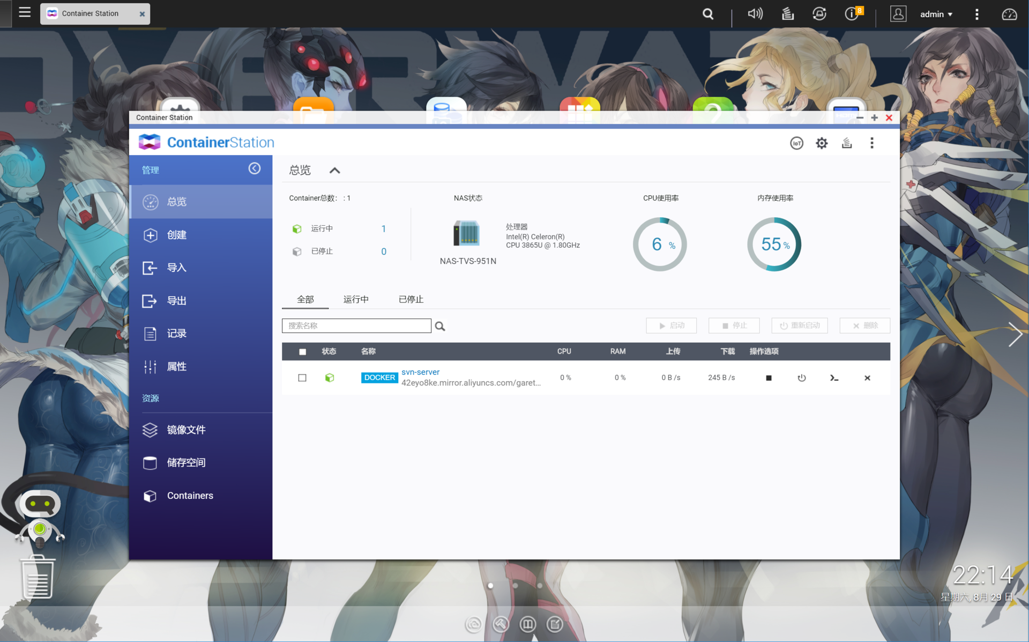Image resolution: width=1029 pixels, height=642 pixels.
Task: Open the admin user dropdown
Action: (936, 14)
